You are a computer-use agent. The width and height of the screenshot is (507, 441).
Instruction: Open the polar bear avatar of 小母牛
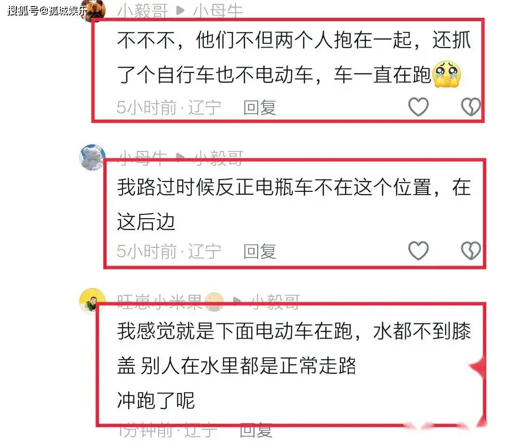(x=92, y=157)
